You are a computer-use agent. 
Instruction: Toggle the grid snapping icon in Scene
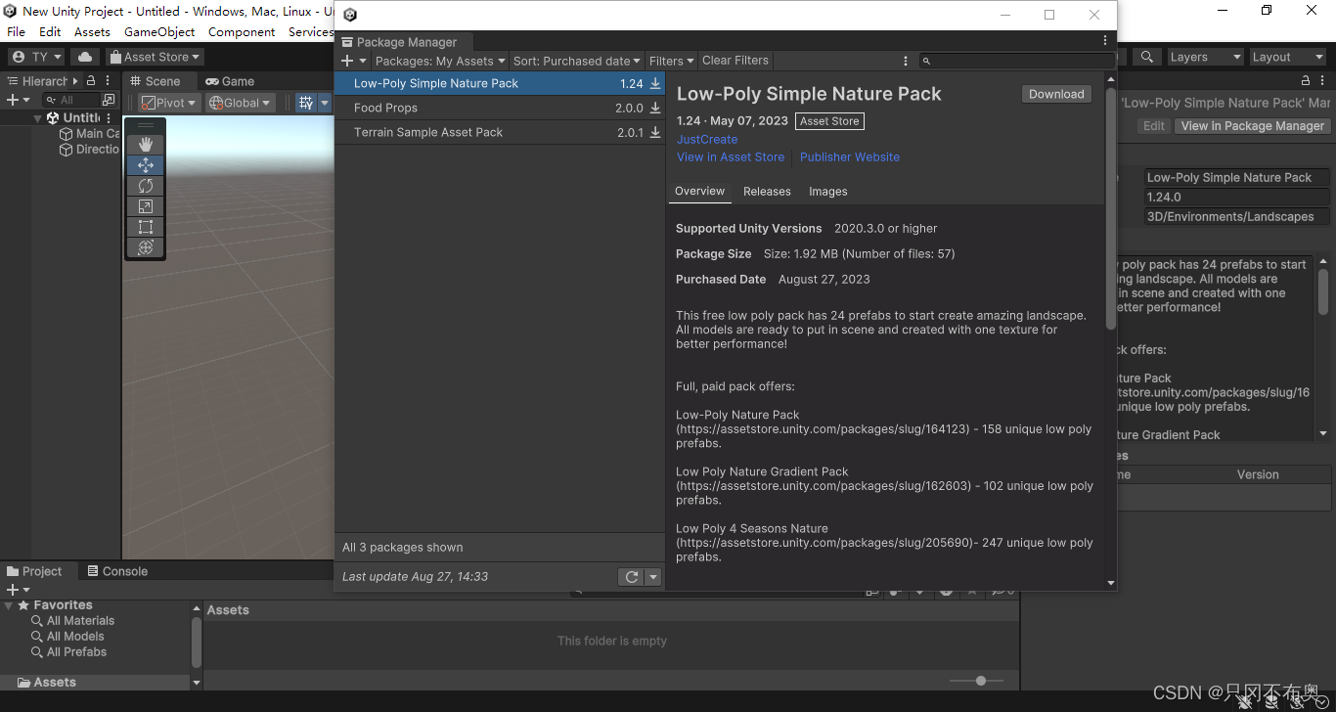pyautogui.click(x=305, y=103)
